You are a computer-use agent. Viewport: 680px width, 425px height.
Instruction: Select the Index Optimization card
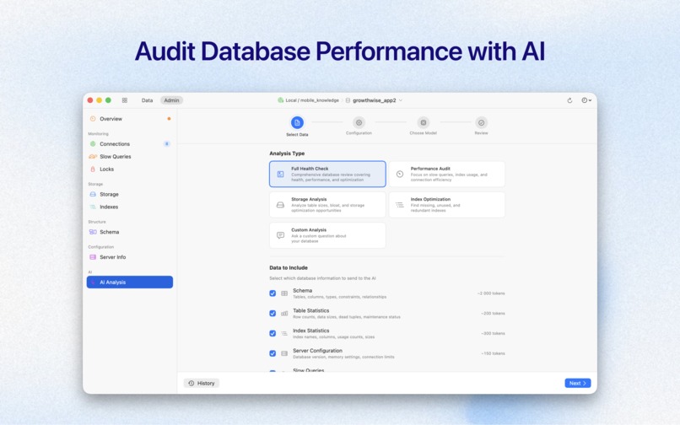click(x=446, y=205)
